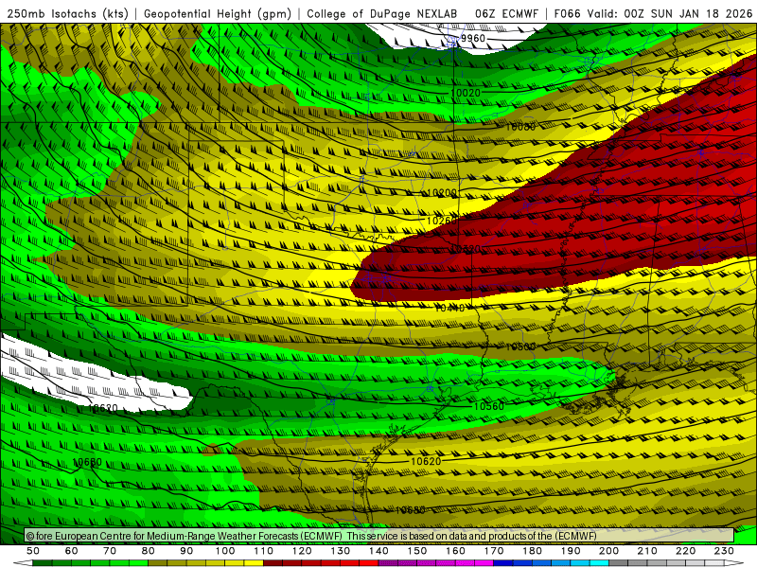757x568 pixels.
Task: Select the 'SUN JAN 18 2026' valid date
Action: (x=701, y=14)
